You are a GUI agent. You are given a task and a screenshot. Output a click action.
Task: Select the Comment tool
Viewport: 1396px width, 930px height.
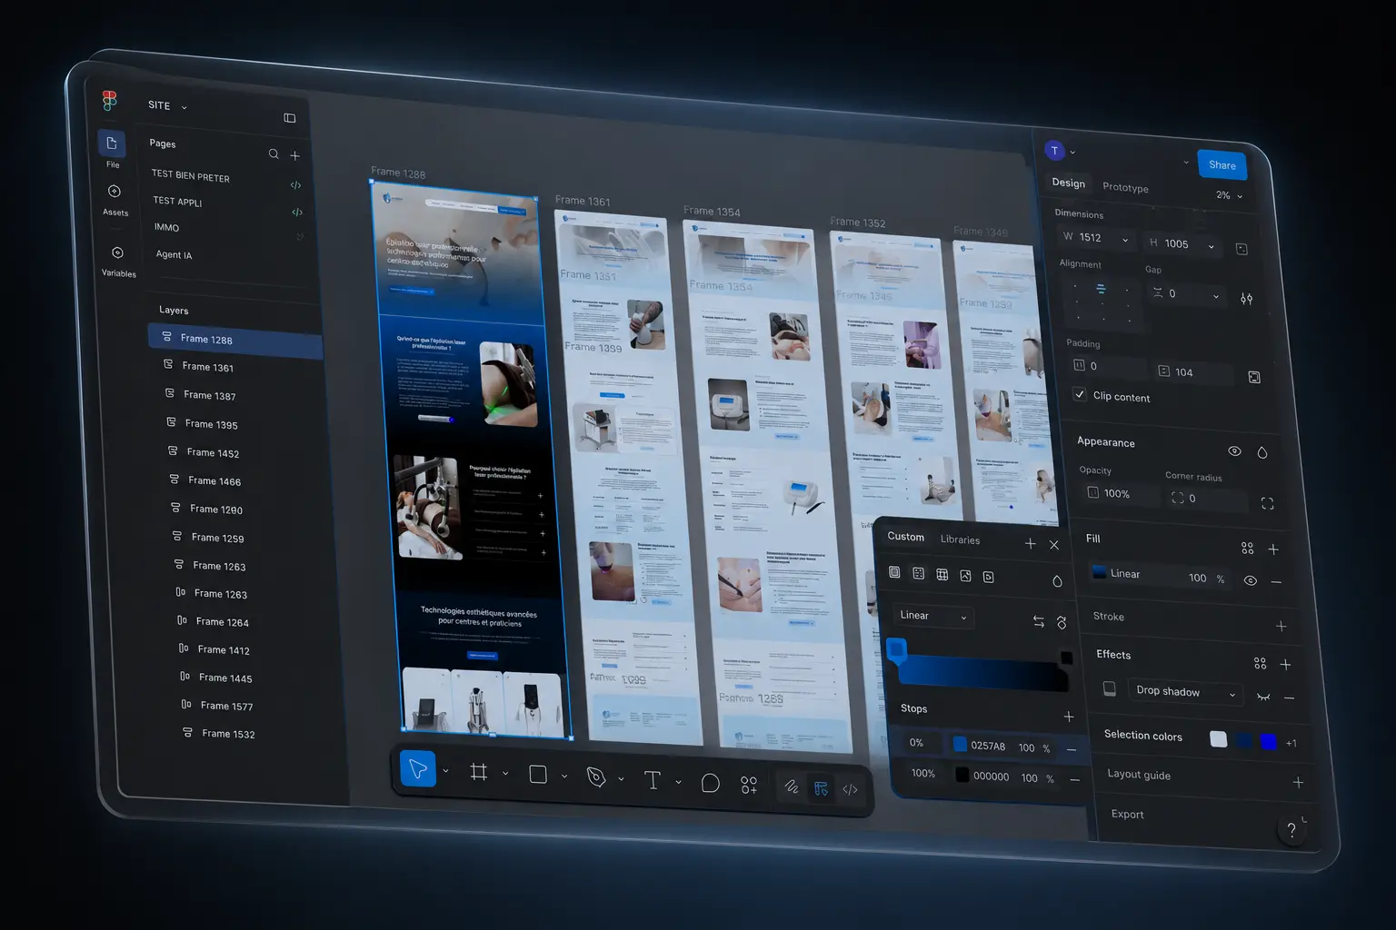click(x=711, y=783)
